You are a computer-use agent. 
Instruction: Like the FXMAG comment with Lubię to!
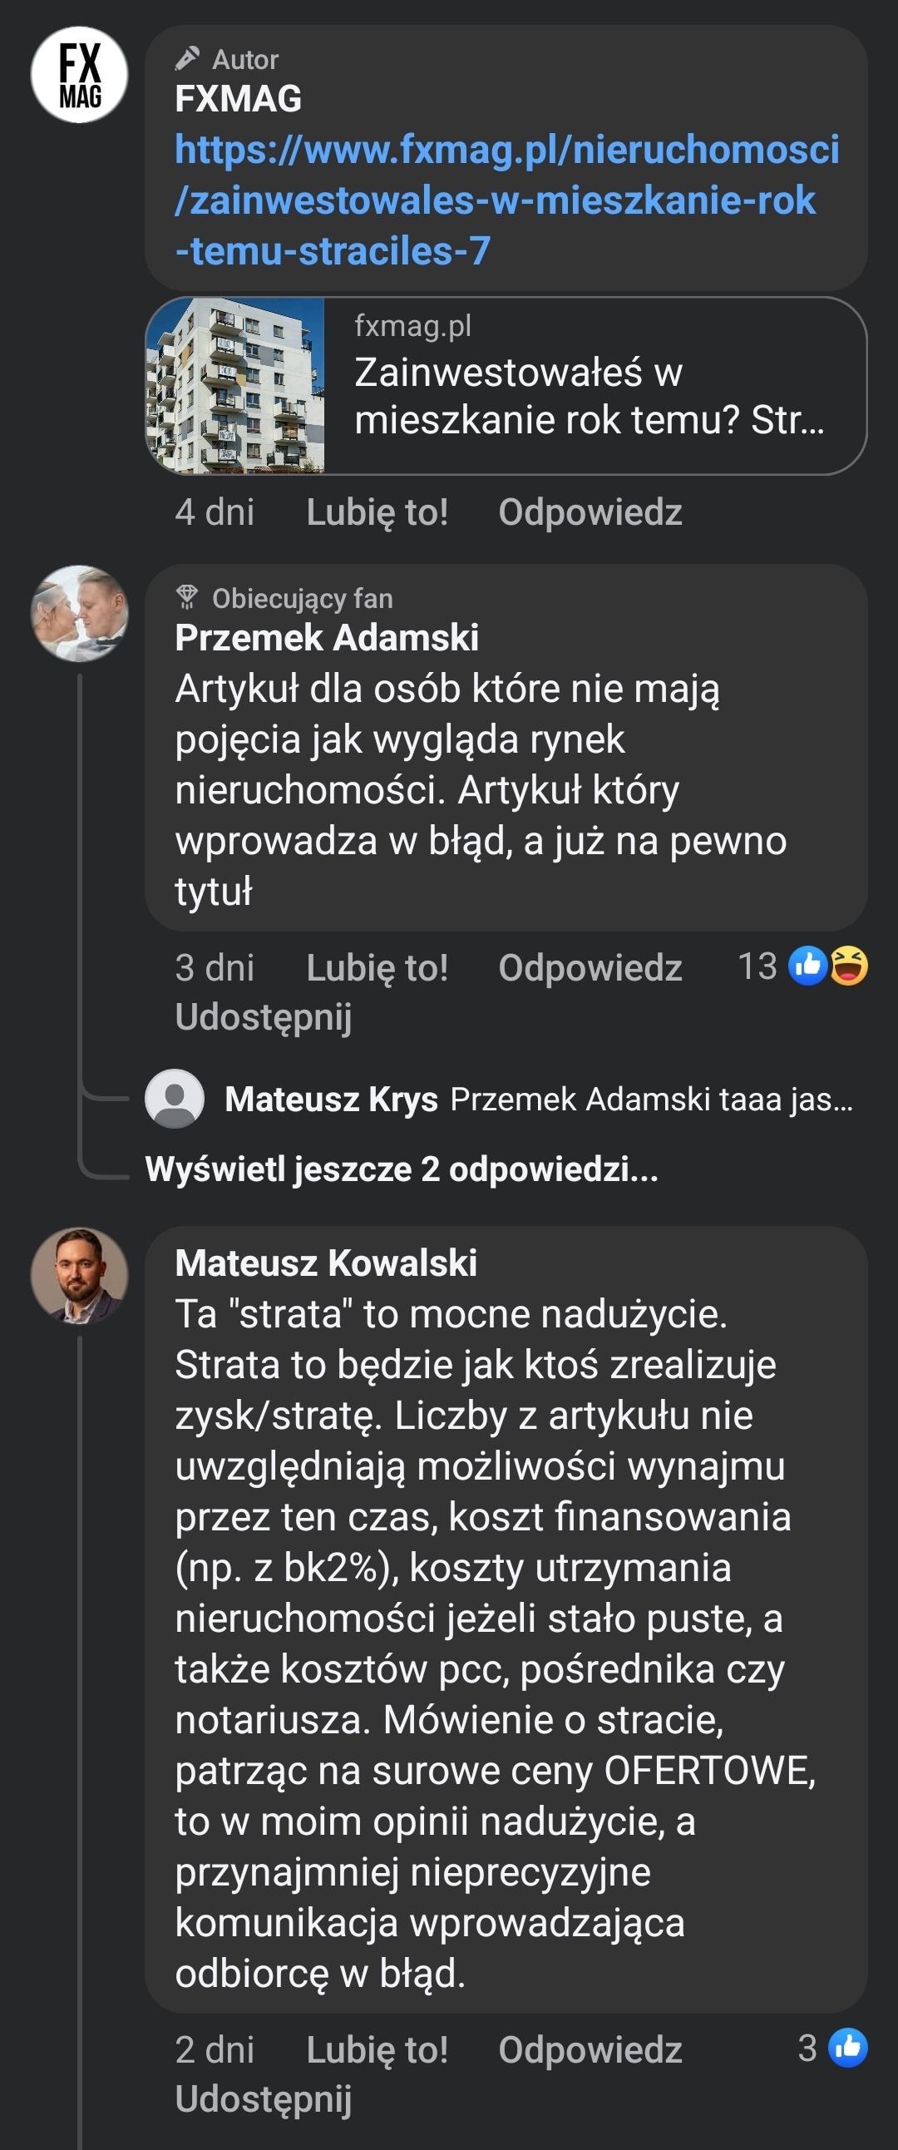click(x=377, y=512)
